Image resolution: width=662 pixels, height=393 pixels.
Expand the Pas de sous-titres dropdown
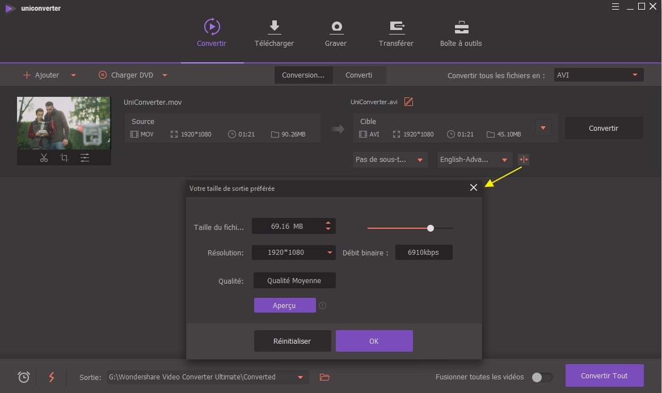pyautogui.click(x=390, y=160)
